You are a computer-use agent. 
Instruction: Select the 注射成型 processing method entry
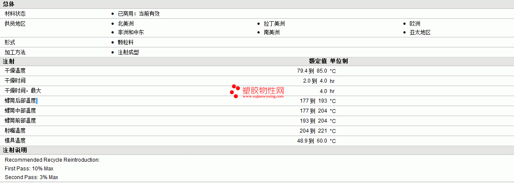coord(128,53)
